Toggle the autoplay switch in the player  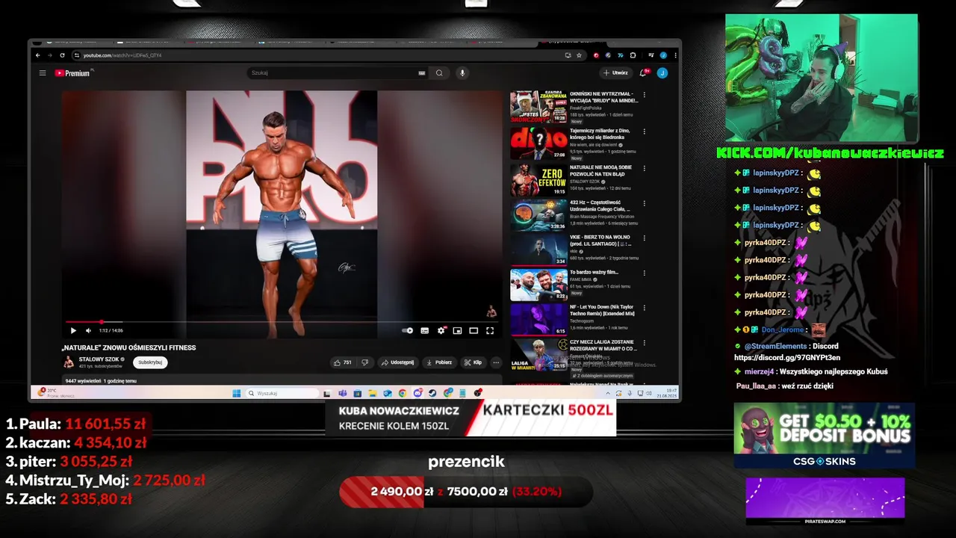tap(407, 330)
